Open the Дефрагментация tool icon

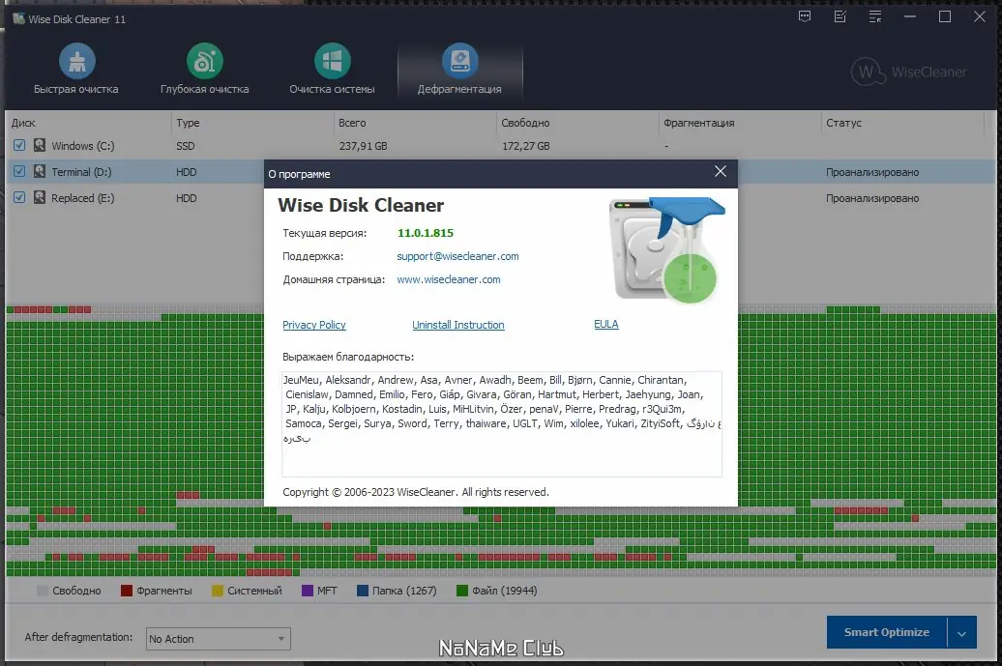[459, 58]
